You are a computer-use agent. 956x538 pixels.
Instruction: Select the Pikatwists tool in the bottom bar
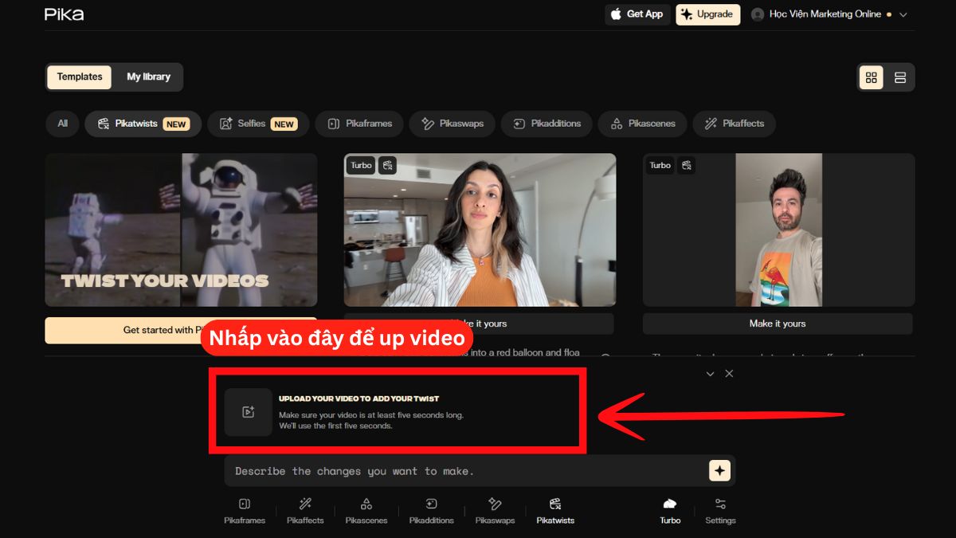click(555, 511)
